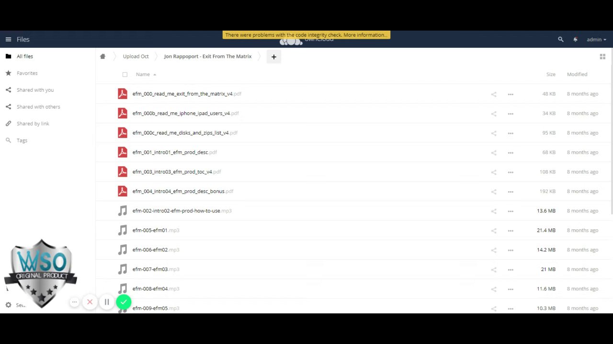Share efm_001_intro01_efm_prod_desc.pdf
This screenshot has height=344, width=613.
tap(494, 152)
